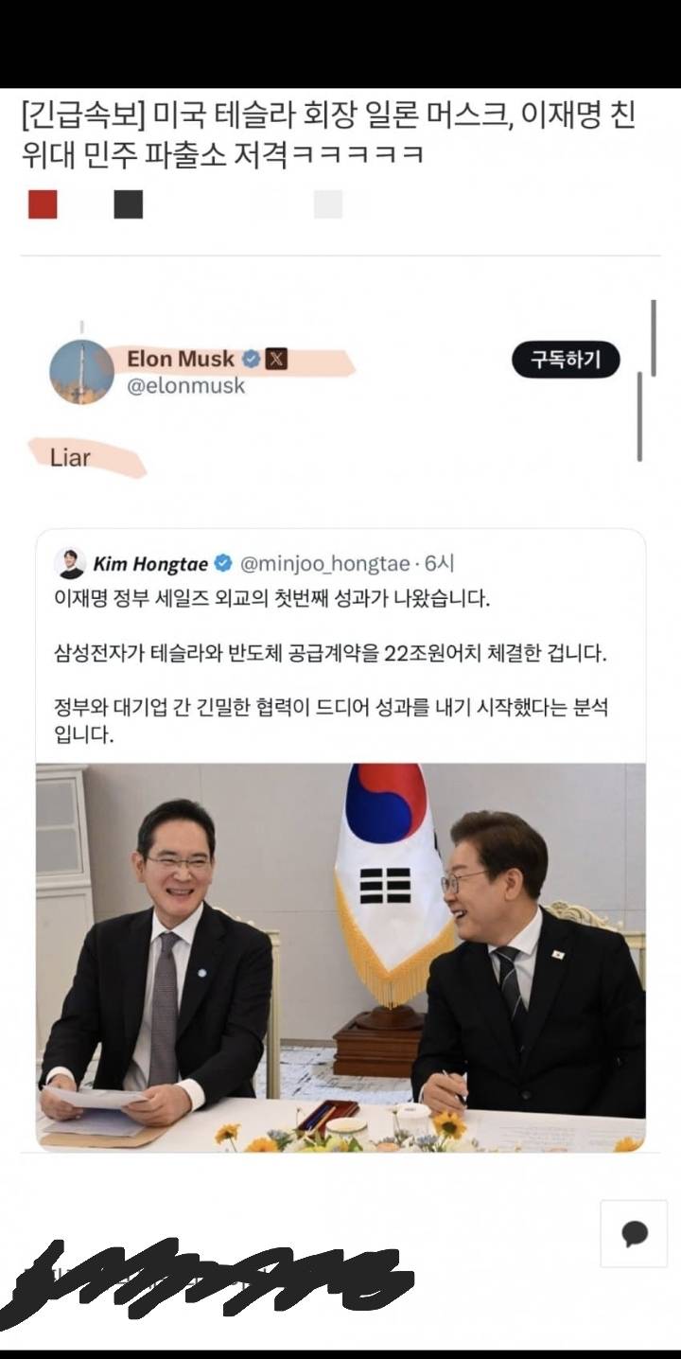
Task: Open the rocket profile avatar of @elonmusk
Action: point(81,372)
